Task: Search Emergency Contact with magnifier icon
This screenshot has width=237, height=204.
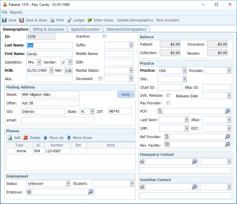Action: click(194, 162)
